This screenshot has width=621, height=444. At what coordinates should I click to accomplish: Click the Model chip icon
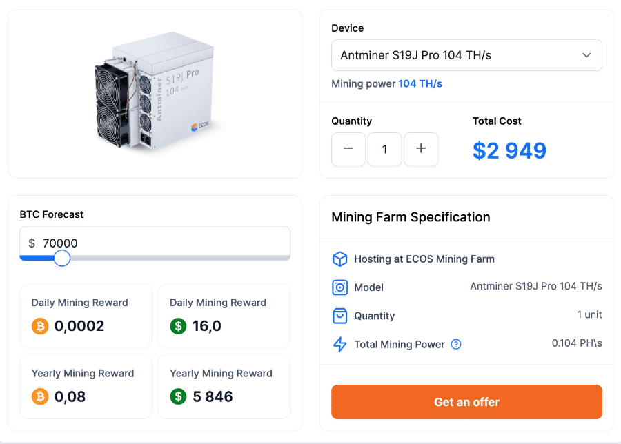(339, 287)
